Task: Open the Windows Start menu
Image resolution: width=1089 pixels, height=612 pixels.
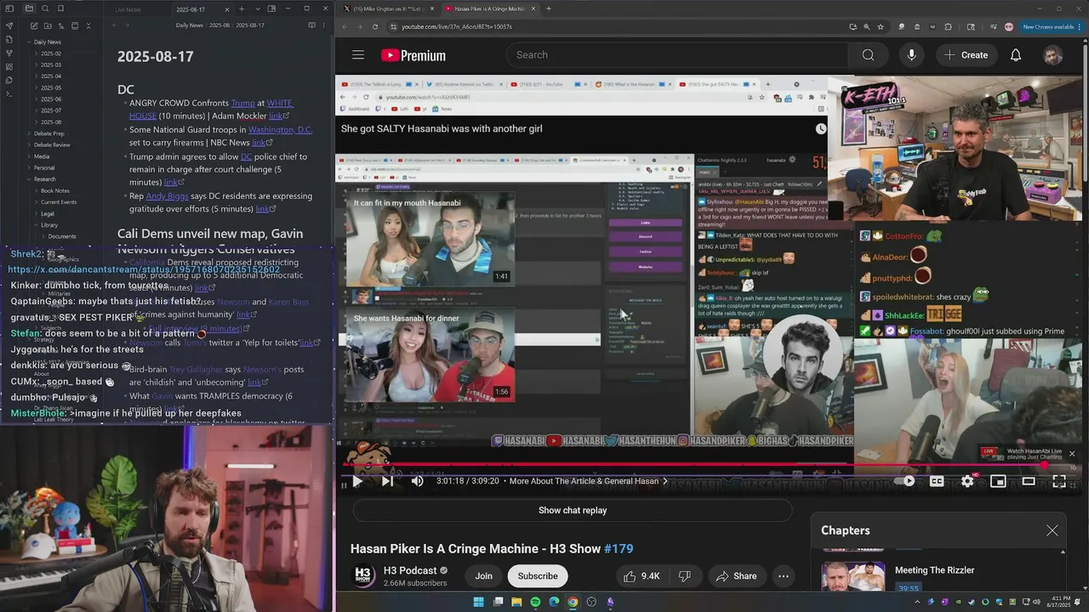Action: [x=478, y=602]
